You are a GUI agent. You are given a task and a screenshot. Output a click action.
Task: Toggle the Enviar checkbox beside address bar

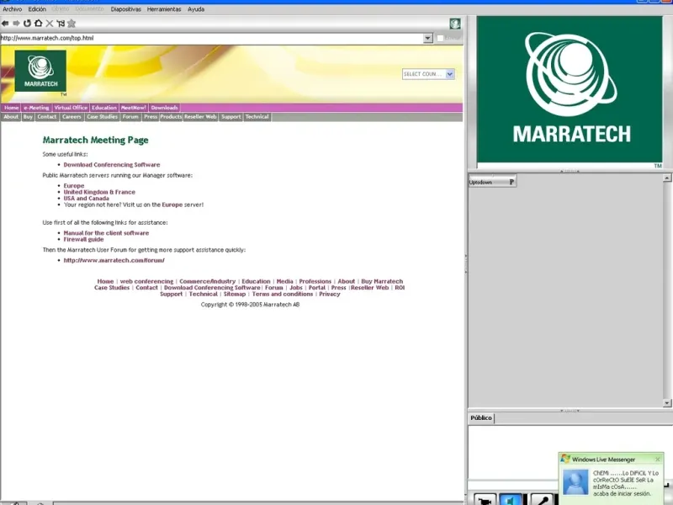[440, 38]
